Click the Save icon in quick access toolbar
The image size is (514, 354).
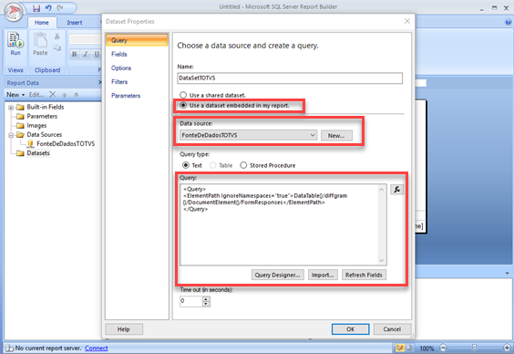tap(36, 8)
